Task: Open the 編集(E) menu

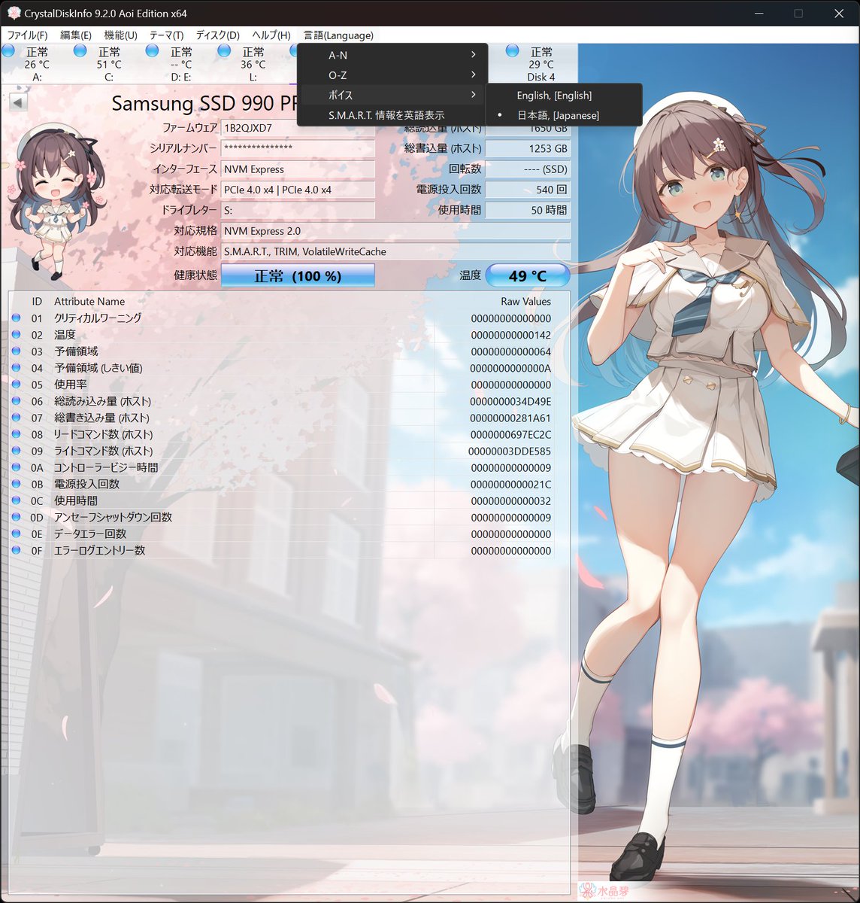Action: pos(75,35)
